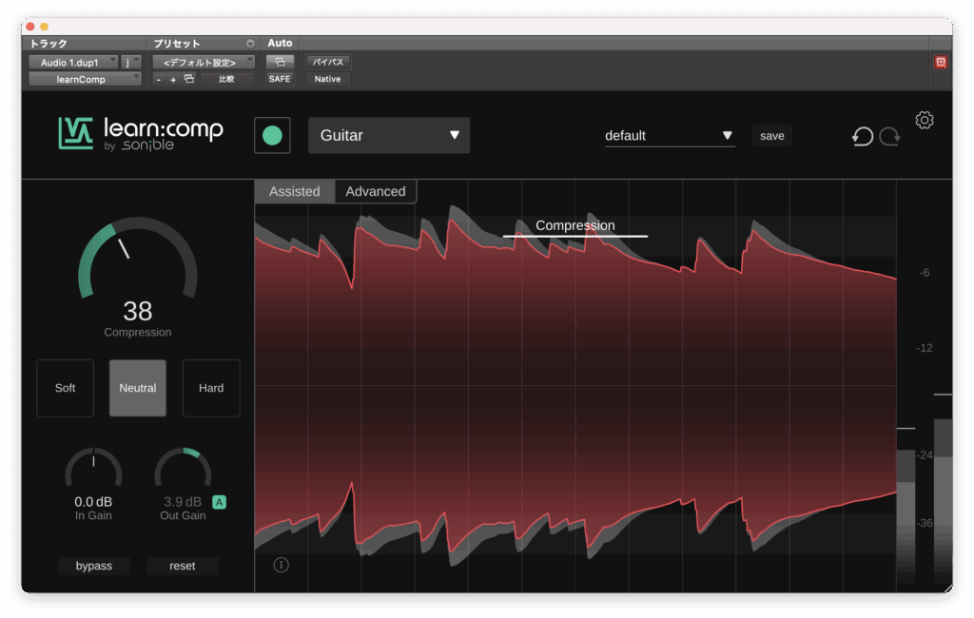Click the plus next preset button
The image size is (974, 618).
coord(173,80)
